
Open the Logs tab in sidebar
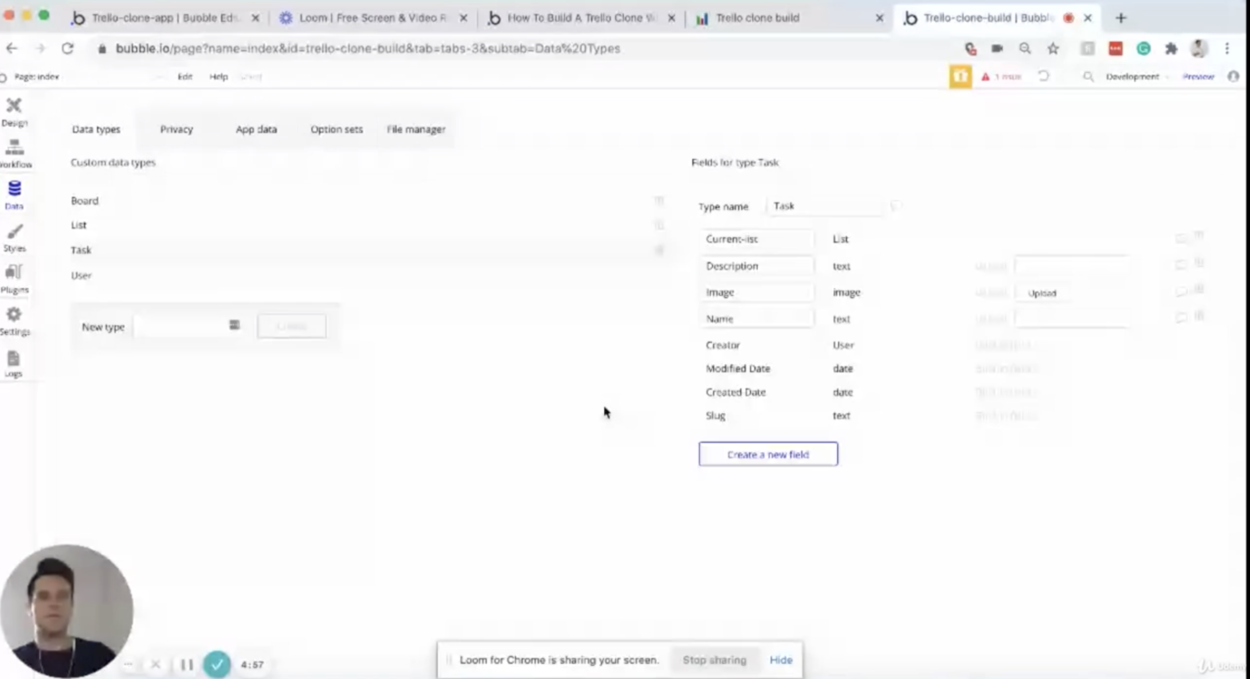(x=14, y=363)
